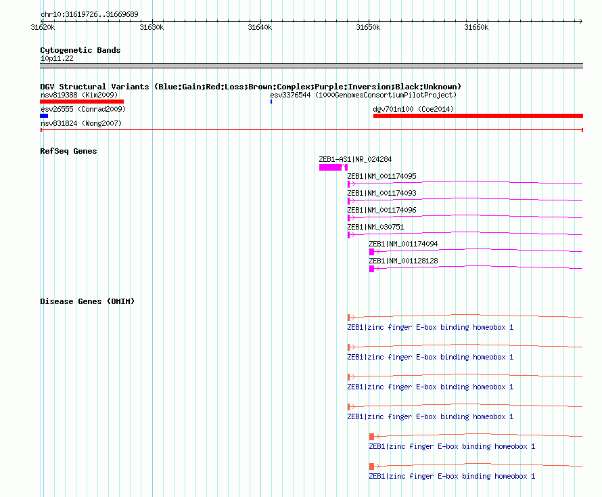Click the 31620k ruler tick label
This screenshot has height=497, width=602.
[43, 27]
